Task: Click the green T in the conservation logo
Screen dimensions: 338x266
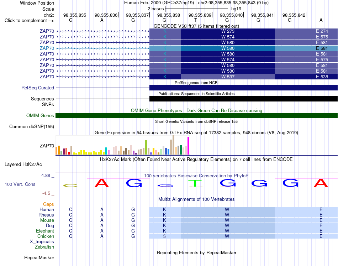Action: coord(195,183)
